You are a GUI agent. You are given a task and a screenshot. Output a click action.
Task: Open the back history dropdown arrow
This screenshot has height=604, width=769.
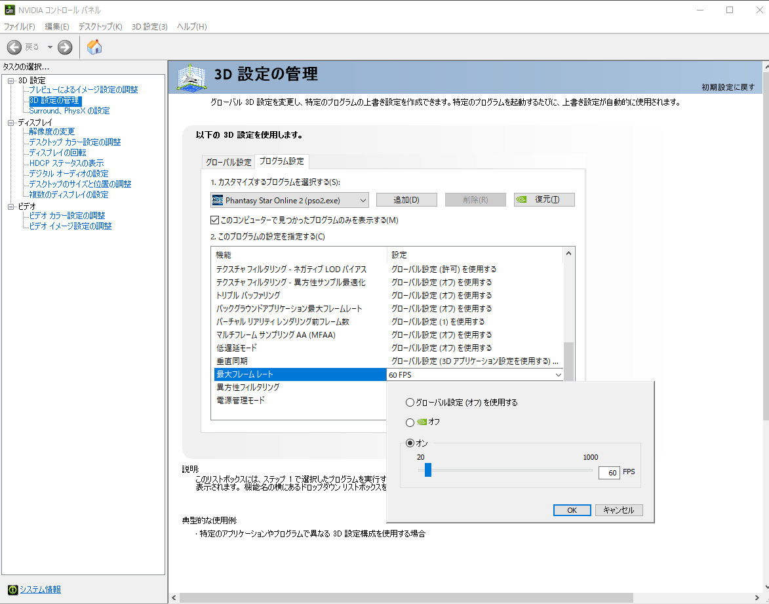tap(50, 47)
